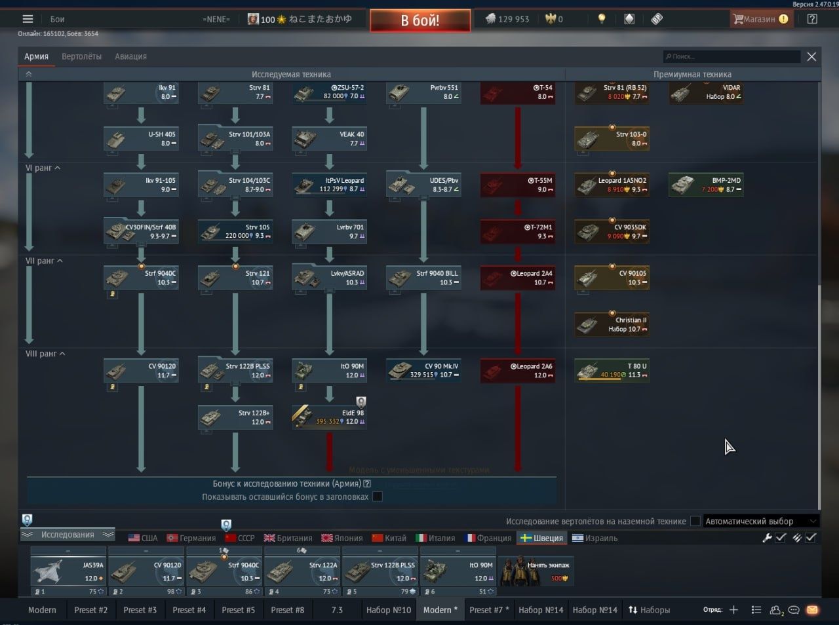
Task: Toggle helicopter research on ground vehicles checkbox
Action: point(695,521)
